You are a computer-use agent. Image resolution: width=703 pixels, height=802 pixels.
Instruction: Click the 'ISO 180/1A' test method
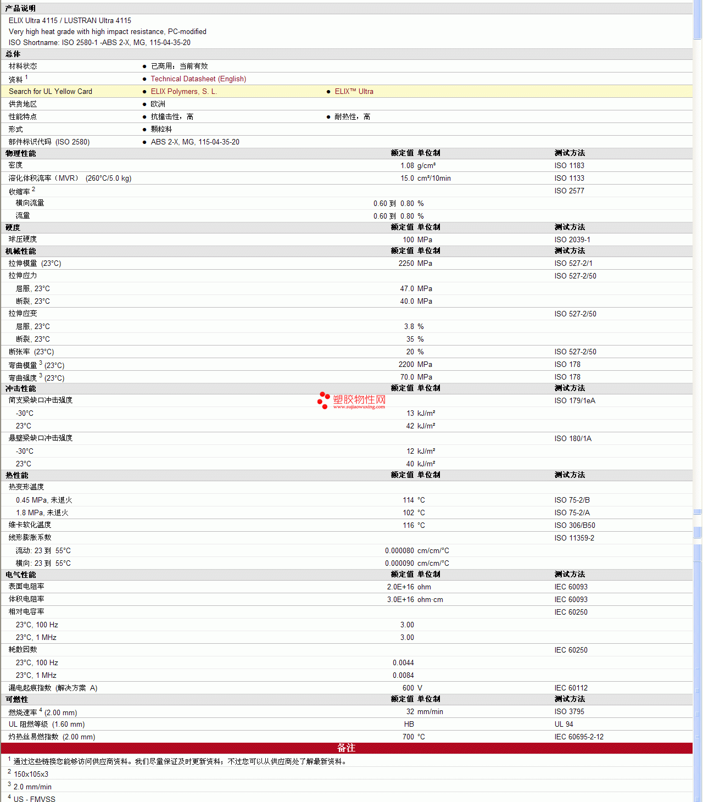click(x=573, y=439)
